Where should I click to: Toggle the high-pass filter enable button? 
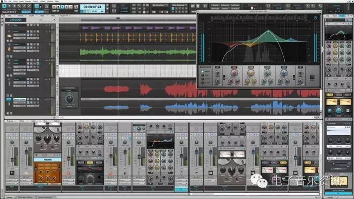217,67
